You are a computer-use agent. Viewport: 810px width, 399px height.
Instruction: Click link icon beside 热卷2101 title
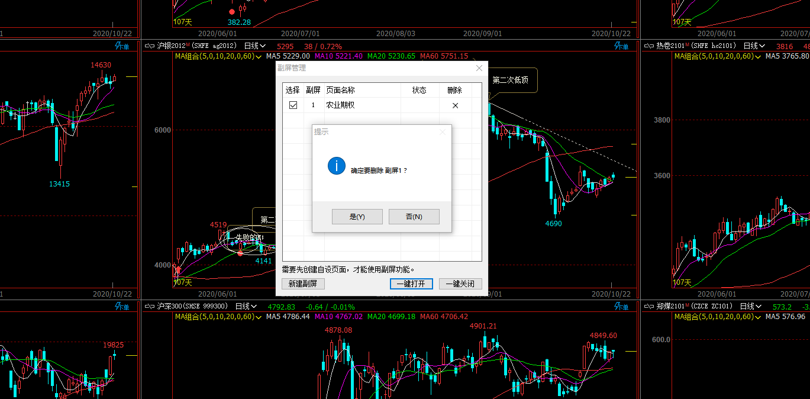click(x=649, y=46)
